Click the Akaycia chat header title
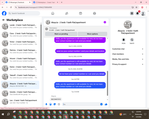 click(68, 22)
